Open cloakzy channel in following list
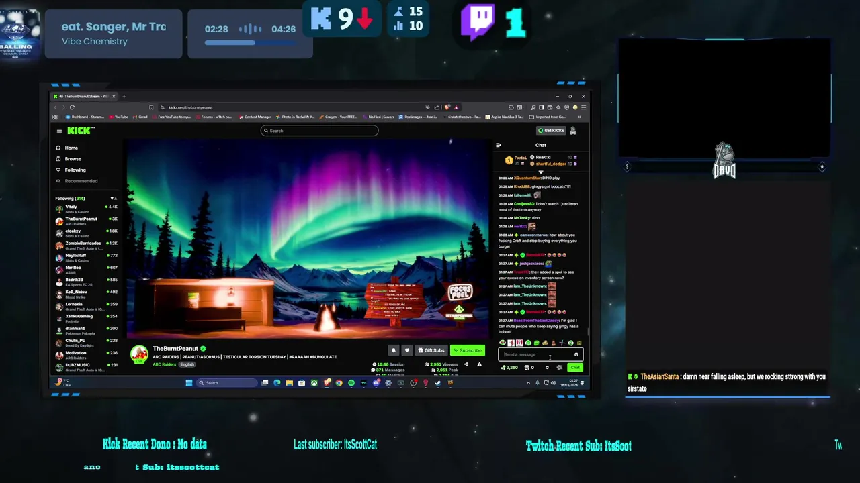This screenshot has height=483, width=860. coord(86,233)
